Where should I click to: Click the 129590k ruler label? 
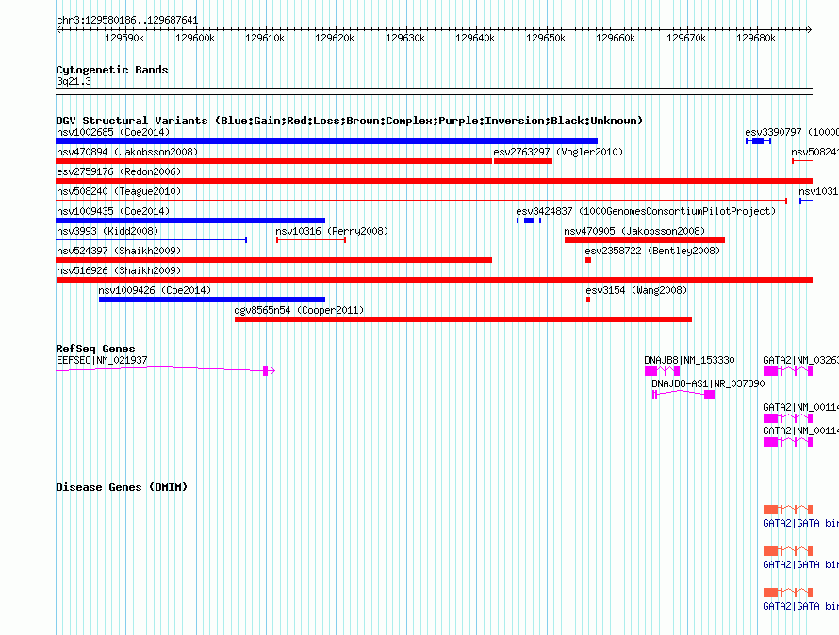(x=124, y=38)
